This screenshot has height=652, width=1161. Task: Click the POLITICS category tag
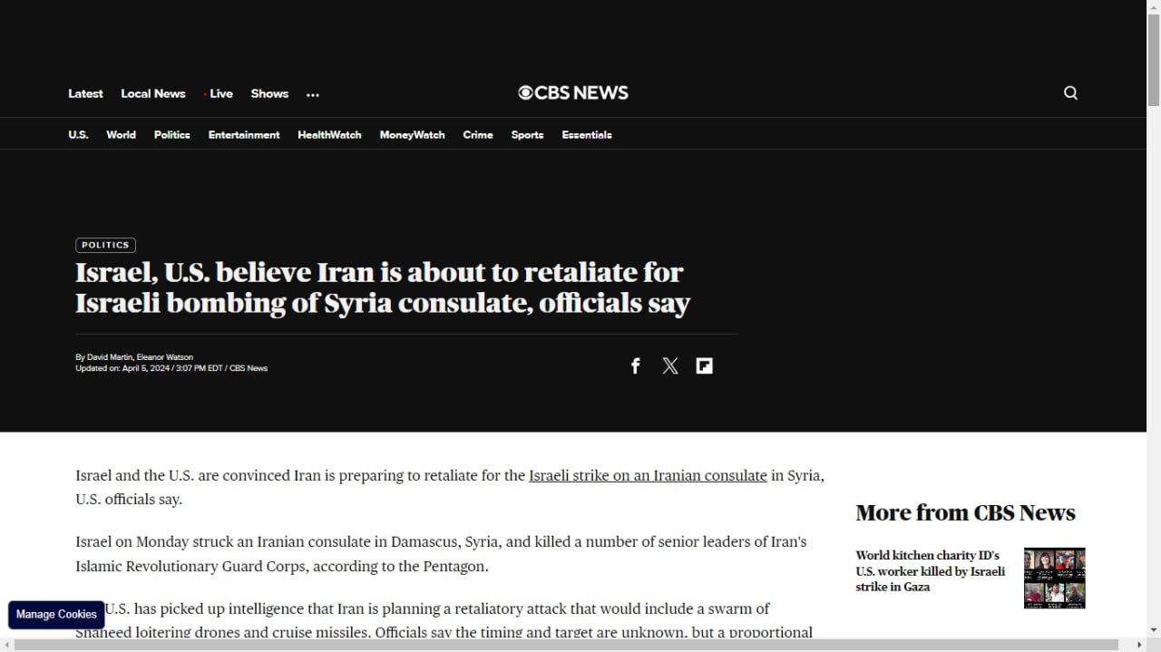105,245
